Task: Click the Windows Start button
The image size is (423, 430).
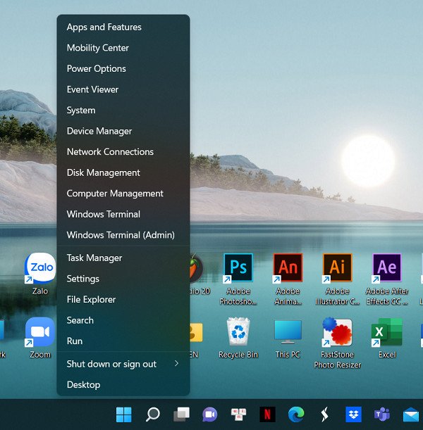Action: click(x=123, y=415)
